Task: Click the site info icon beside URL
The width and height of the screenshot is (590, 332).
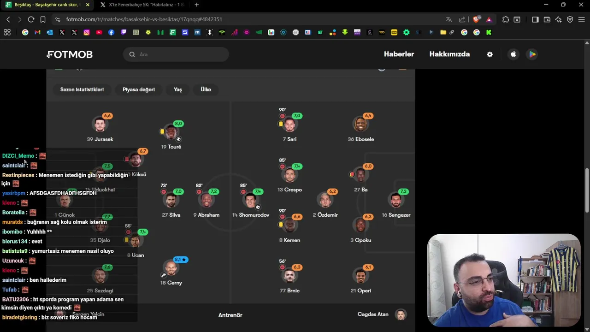Action: pyautogui.click(x=57, y=19)
